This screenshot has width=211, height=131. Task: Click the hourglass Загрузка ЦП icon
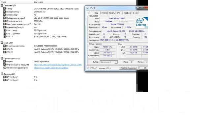coord(2,74)
